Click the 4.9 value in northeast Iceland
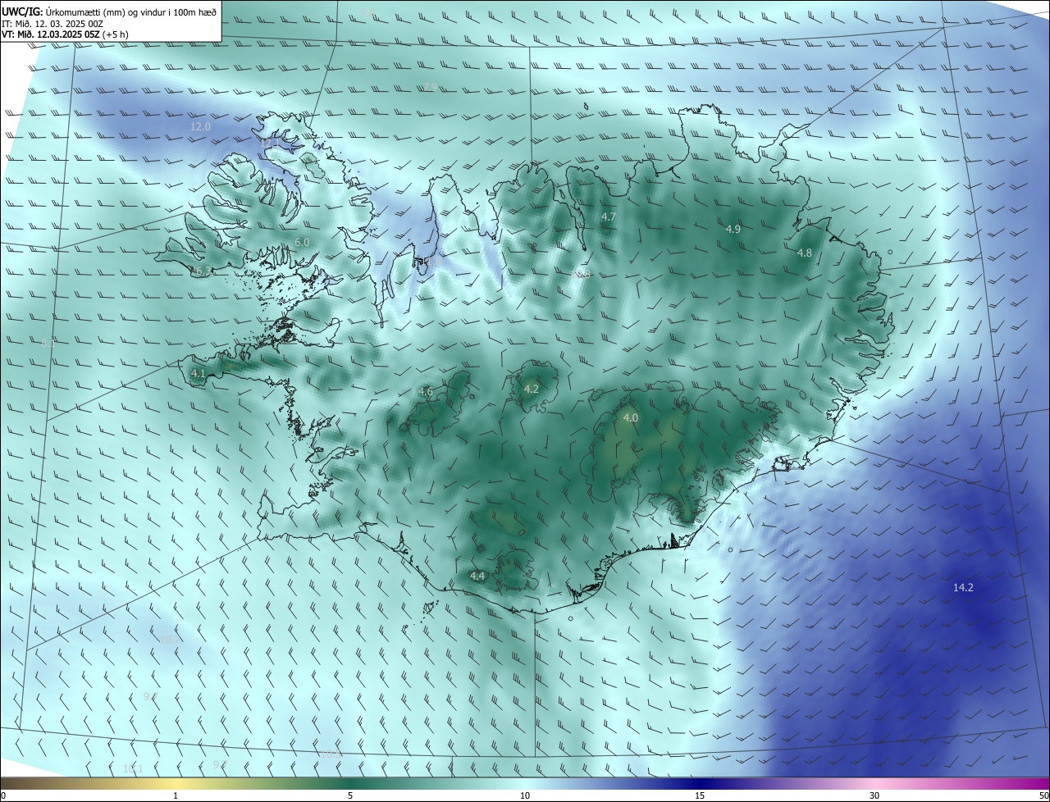This screenshot has width=1050, height=802. pos(733,230)
